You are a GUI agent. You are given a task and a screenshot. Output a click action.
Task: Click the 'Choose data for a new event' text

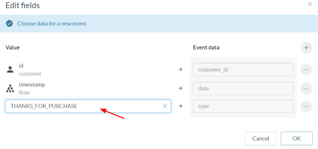[52, 24]
